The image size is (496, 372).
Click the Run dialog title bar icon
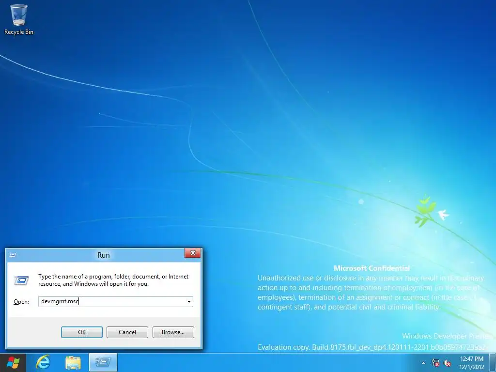(13, 255)
